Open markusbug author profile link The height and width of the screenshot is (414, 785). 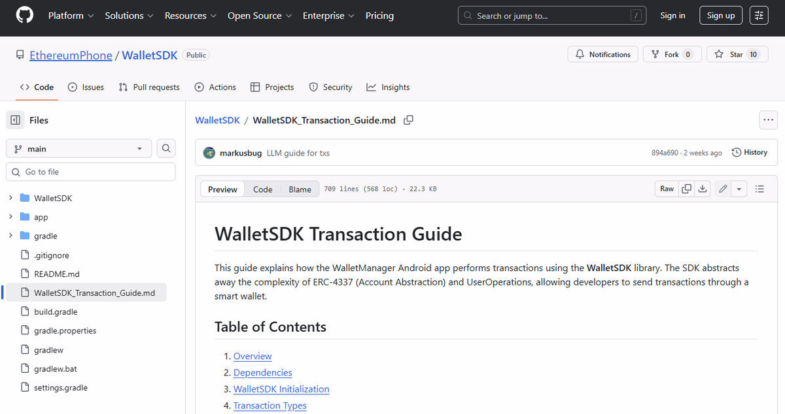click(241, 153)
